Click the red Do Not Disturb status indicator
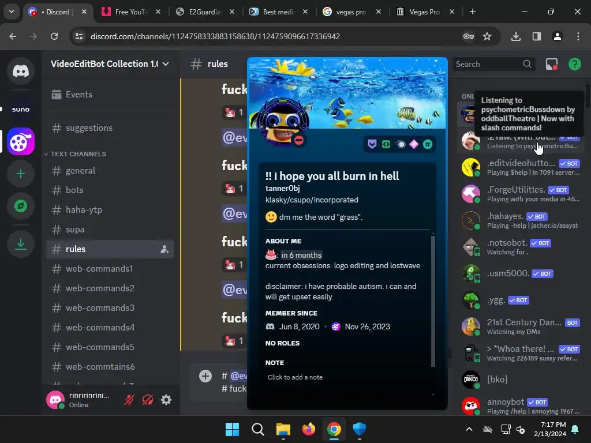The image size is (591, 443). [299, 140]
